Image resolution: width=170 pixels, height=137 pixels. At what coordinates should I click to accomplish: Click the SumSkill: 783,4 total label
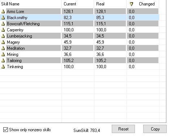pos(87,131)
